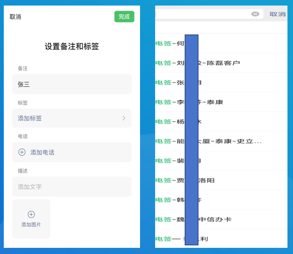Clear the search box using the x icon
The image size is (293, 254).
(x=255, y=14)
